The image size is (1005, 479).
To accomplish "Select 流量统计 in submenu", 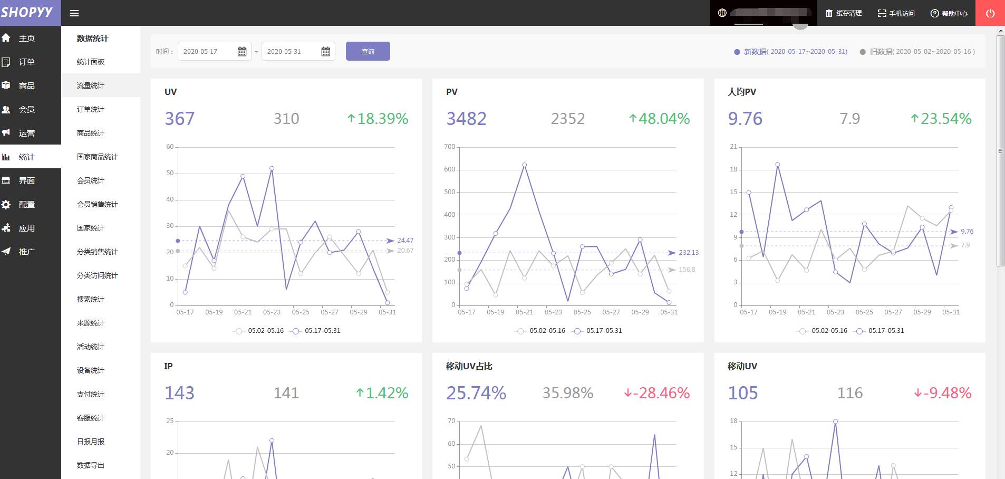I will [x=91, y=85].
